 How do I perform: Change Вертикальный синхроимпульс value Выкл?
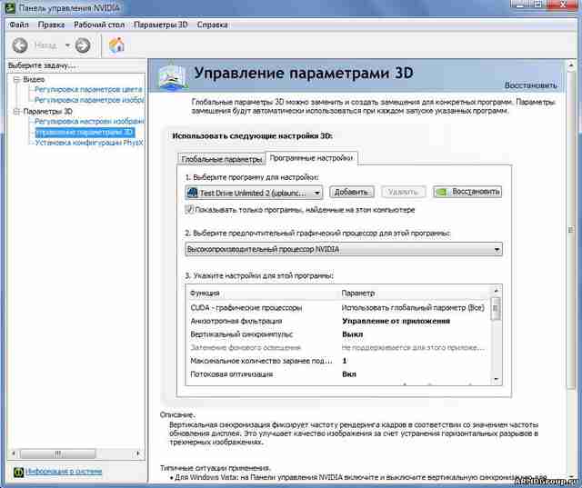tap(352, 334)
